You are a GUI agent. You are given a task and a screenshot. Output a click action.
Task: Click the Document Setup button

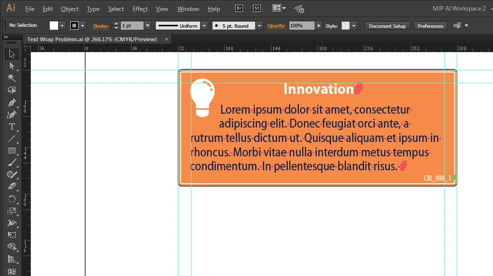coord(387,26)
